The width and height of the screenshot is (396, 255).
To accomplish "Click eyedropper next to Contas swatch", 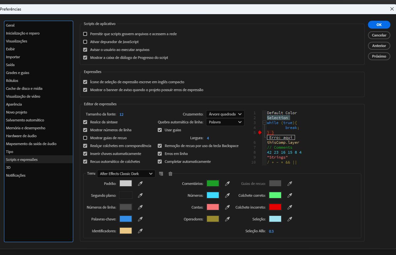I will pyautogui.click(x=227, y=207).
